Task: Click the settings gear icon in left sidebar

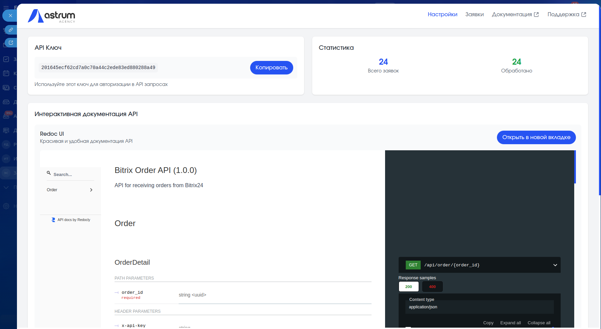Action: tap(6, 206)
